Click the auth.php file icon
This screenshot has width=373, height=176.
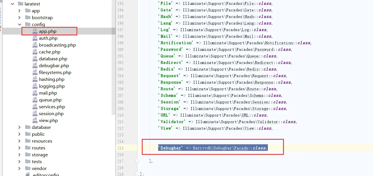coord(35,38)
